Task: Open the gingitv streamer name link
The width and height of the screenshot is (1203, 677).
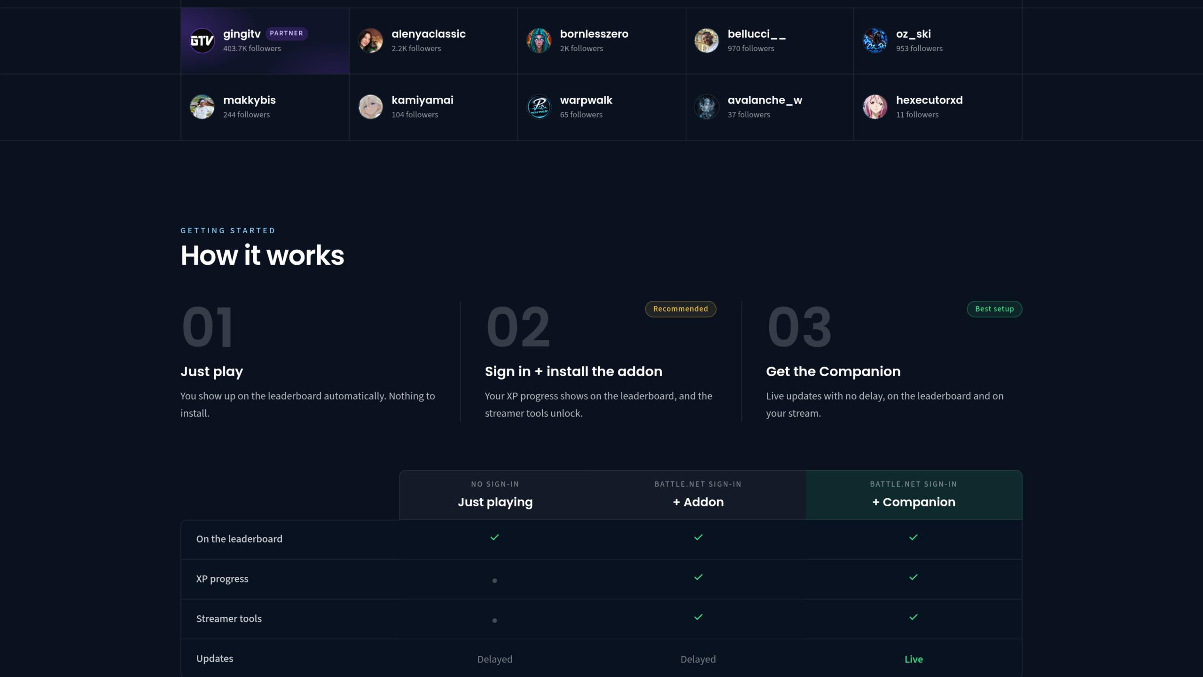Action: pyautogui.click(x=242, y=34)
